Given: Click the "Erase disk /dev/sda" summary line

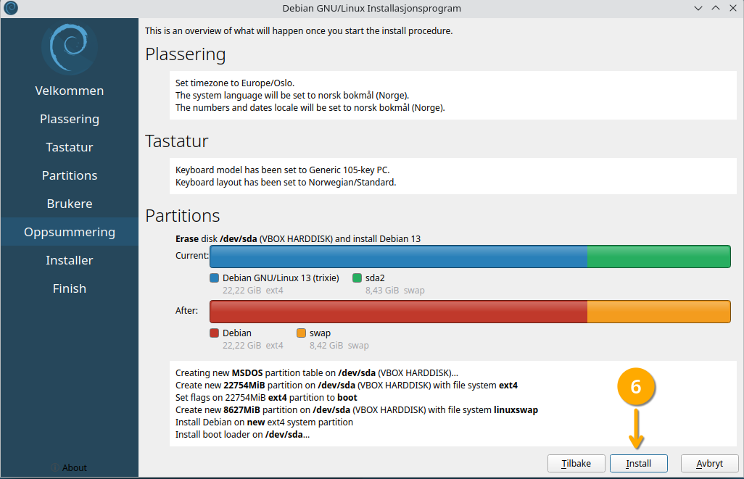Looking at the screenshot, I should pyautogui.click(x=298, y=238).
